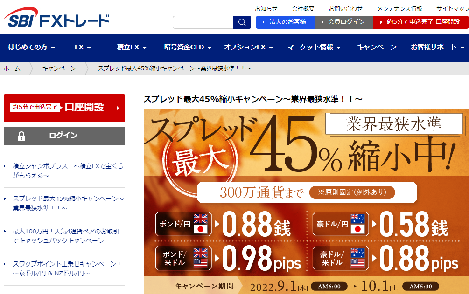Screen dimensions: 469x294
Task: Open お問い合わせ link
Action: (345, 9)
